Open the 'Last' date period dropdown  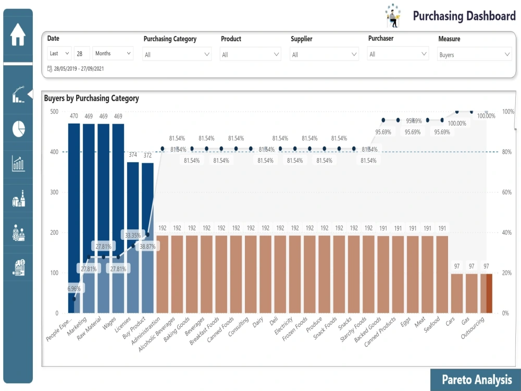click(59, 53)
